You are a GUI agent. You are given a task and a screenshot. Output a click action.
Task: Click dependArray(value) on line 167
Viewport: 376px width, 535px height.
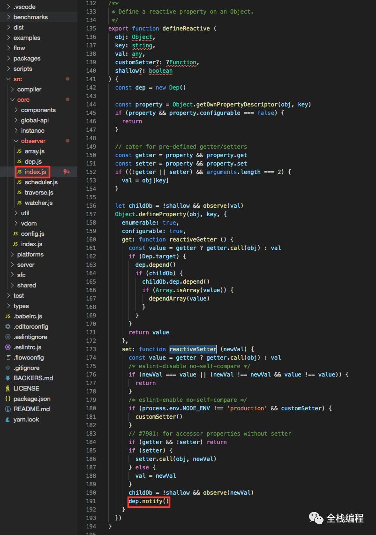tap(179, 299)
